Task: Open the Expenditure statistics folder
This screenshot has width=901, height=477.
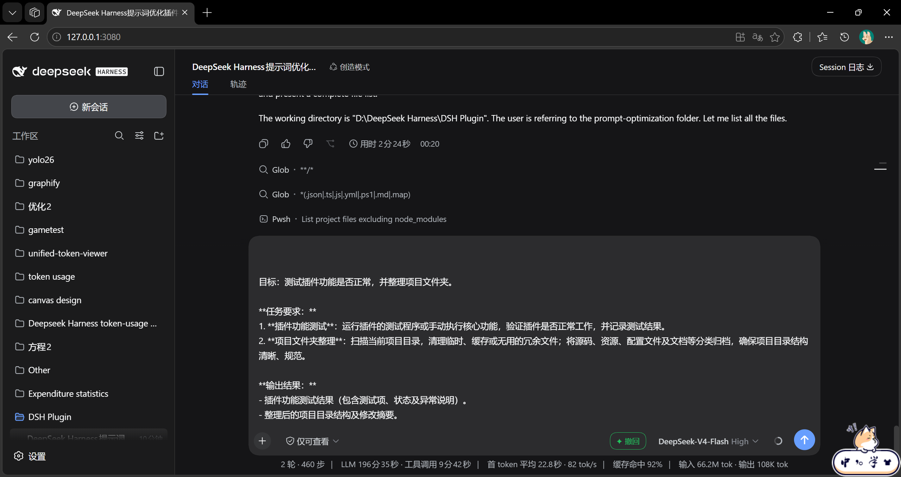Action: 89,394
